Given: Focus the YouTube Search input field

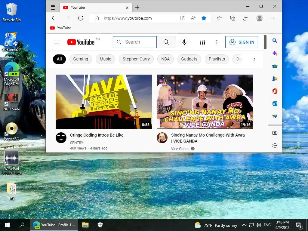Looking at the screenshot, I should [x=135, y=42].
